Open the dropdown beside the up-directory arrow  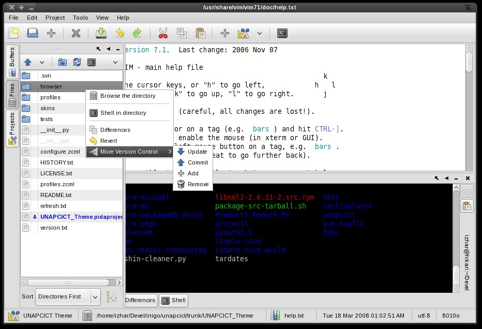pos(42,63)
